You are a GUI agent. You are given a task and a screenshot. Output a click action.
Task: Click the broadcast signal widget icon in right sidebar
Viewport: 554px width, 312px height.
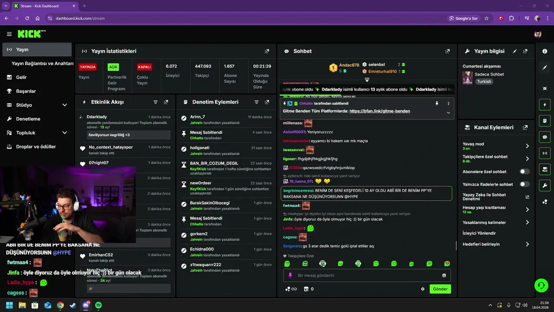pyautogui.click(x=544, y=153)
